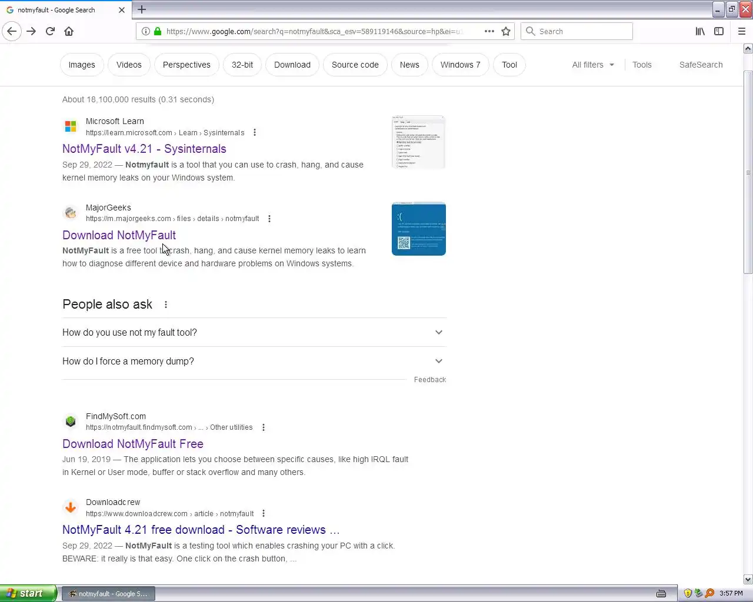Open NotMyFault 4.21 free download link

(x=201, y=530)
